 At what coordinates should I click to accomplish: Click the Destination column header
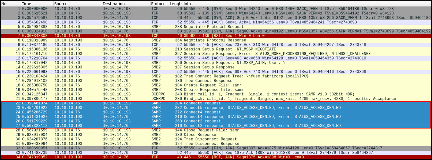[125, 4]
